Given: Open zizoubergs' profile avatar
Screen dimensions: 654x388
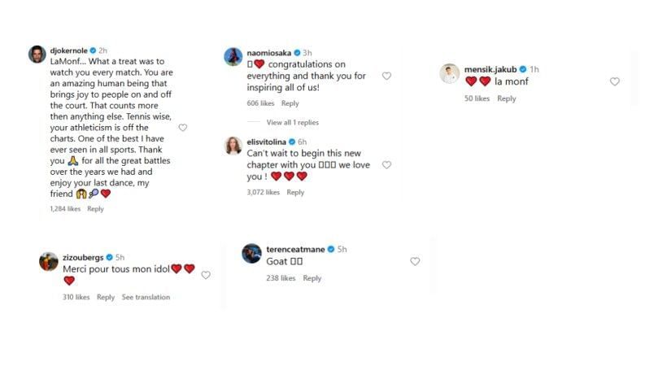Looking at the screenshot, I should click(49, 261).
